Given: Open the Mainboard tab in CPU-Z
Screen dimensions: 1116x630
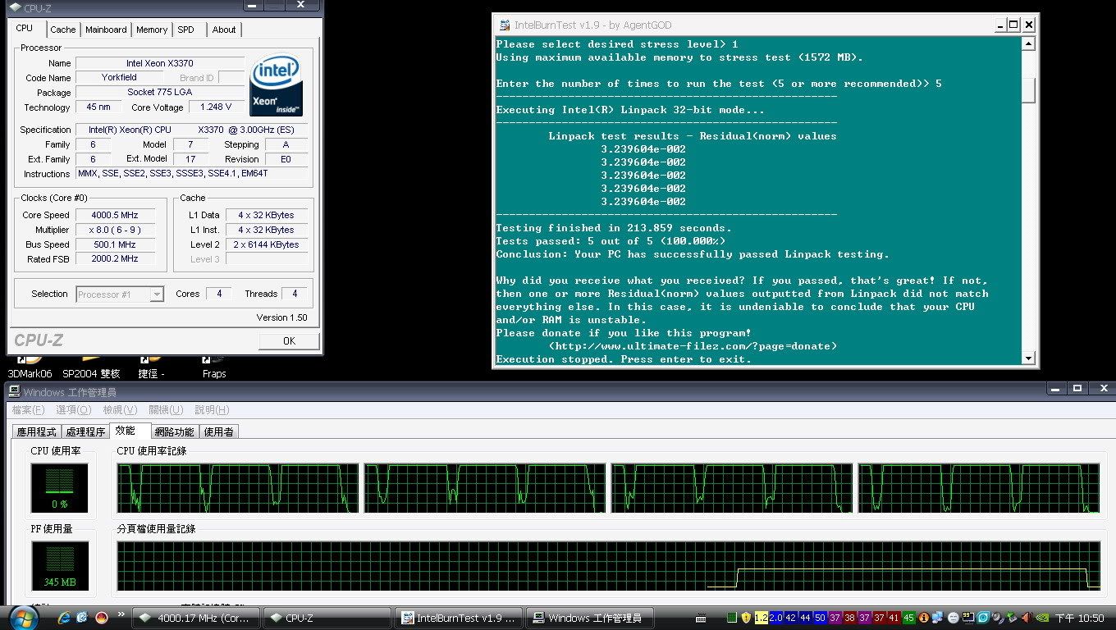Looking at the screenshot, I should tap(106, 30).
